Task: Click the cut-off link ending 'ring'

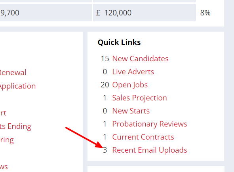Action: [7, 140]
